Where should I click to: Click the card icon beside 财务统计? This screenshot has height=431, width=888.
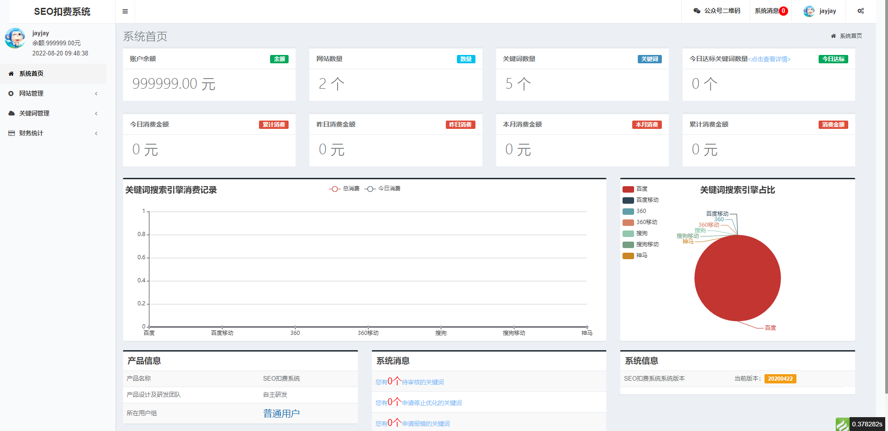tap(12, 133)
